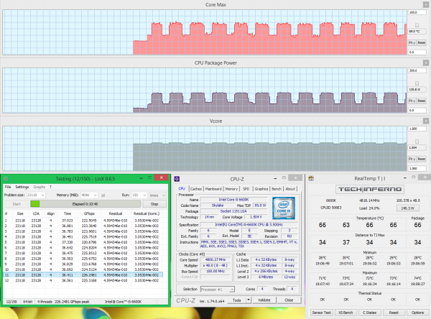Open C States in RealTemp

coord(370,313)
